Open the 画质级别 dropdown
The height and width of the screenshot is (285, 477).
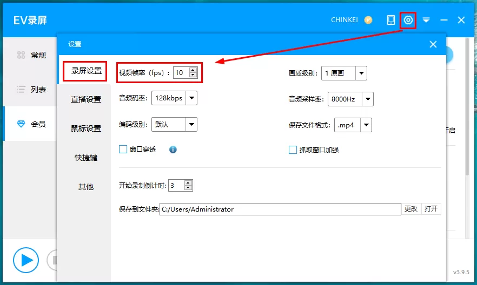pyautogui.click(x=344, y=73)
